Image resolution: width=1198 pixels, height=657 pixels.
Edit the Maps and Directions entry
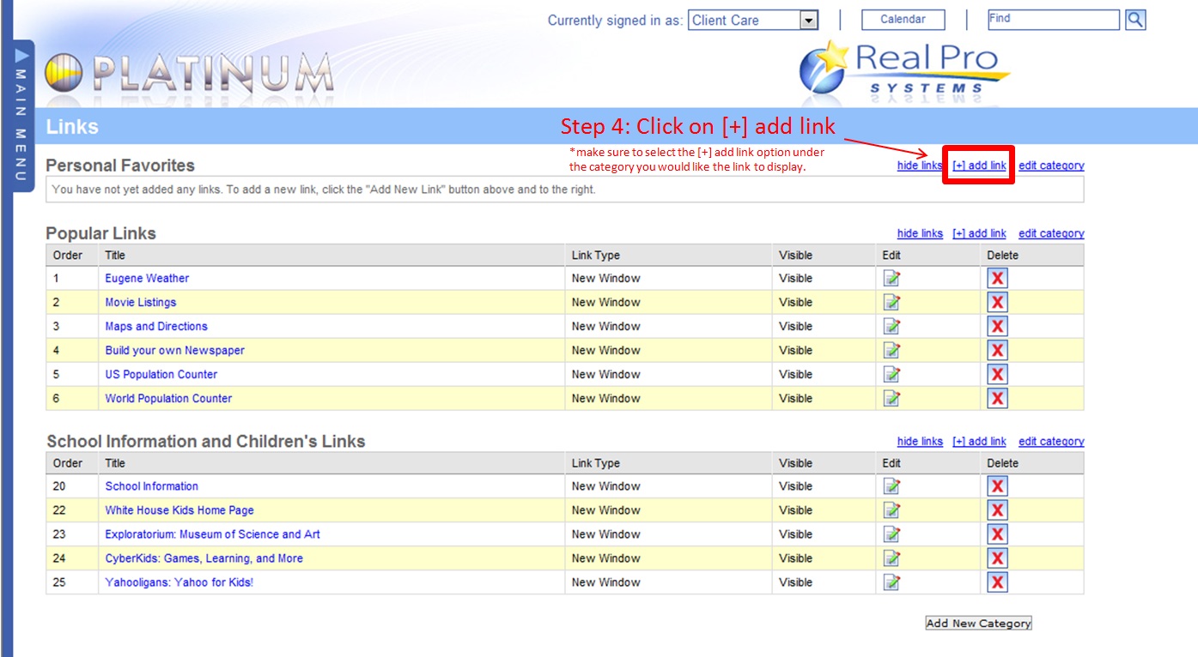click(x=892, y=326)
